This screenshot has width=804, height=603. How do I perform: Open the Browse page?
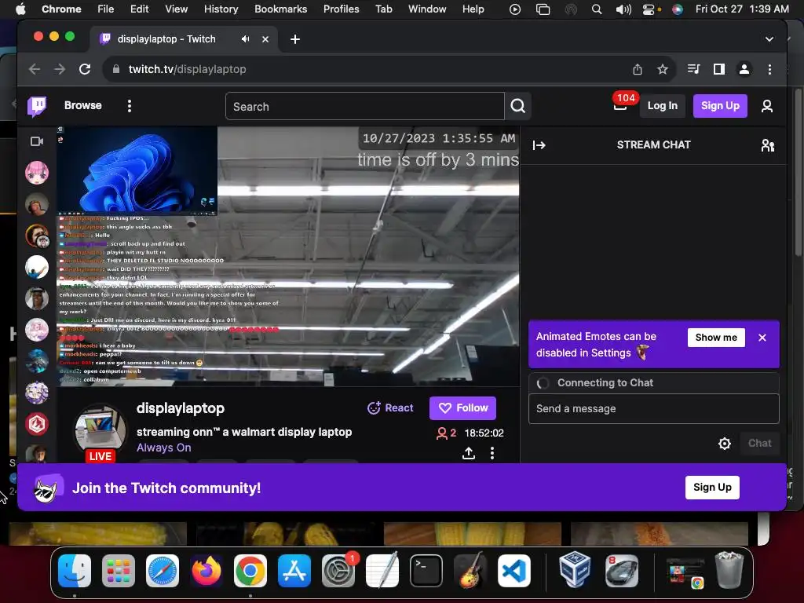83,106
